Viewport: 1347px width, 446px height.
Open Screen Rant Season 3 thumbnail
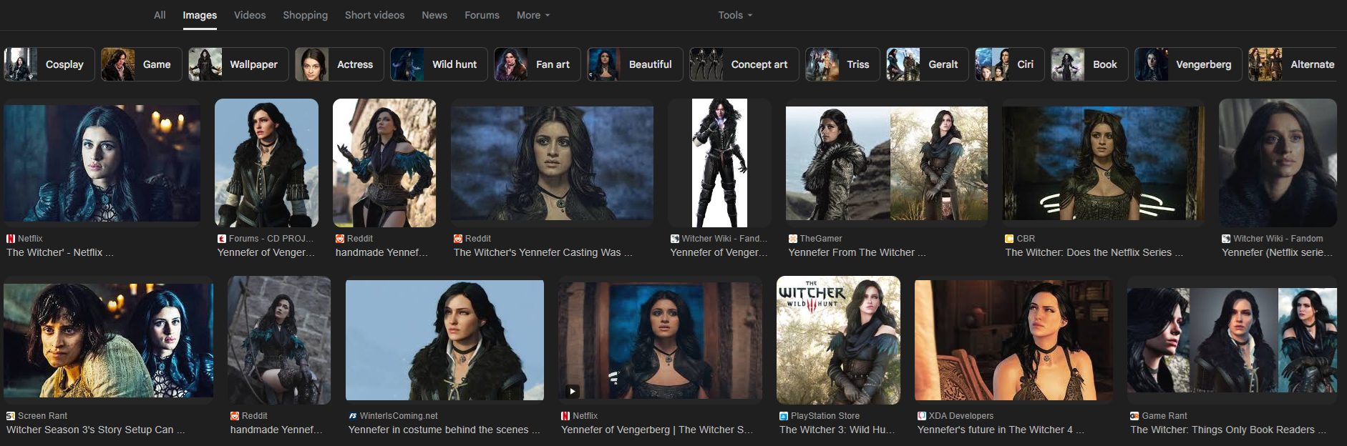click(x=108, y=340)
